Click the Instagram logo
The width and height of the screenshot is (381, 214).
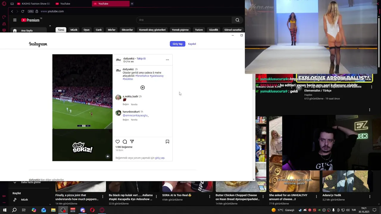38,44
